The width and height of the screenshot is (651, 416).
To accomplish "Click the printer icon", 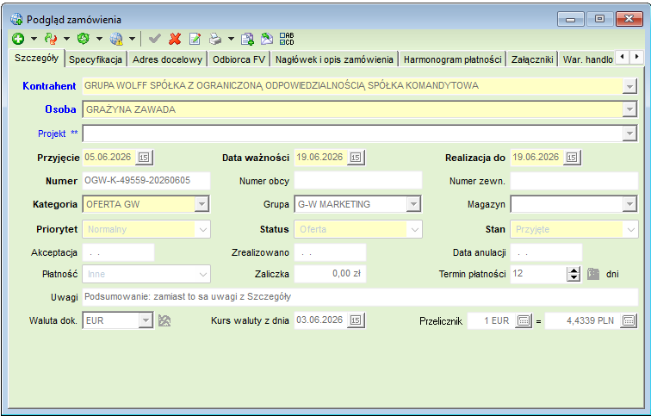I will 215,39.
